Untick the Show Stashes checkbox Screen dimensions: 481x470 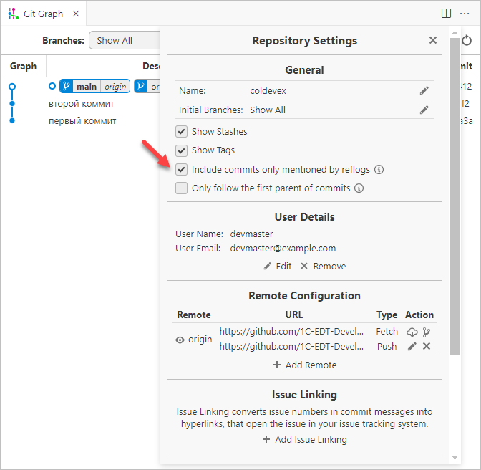(181, 132)
